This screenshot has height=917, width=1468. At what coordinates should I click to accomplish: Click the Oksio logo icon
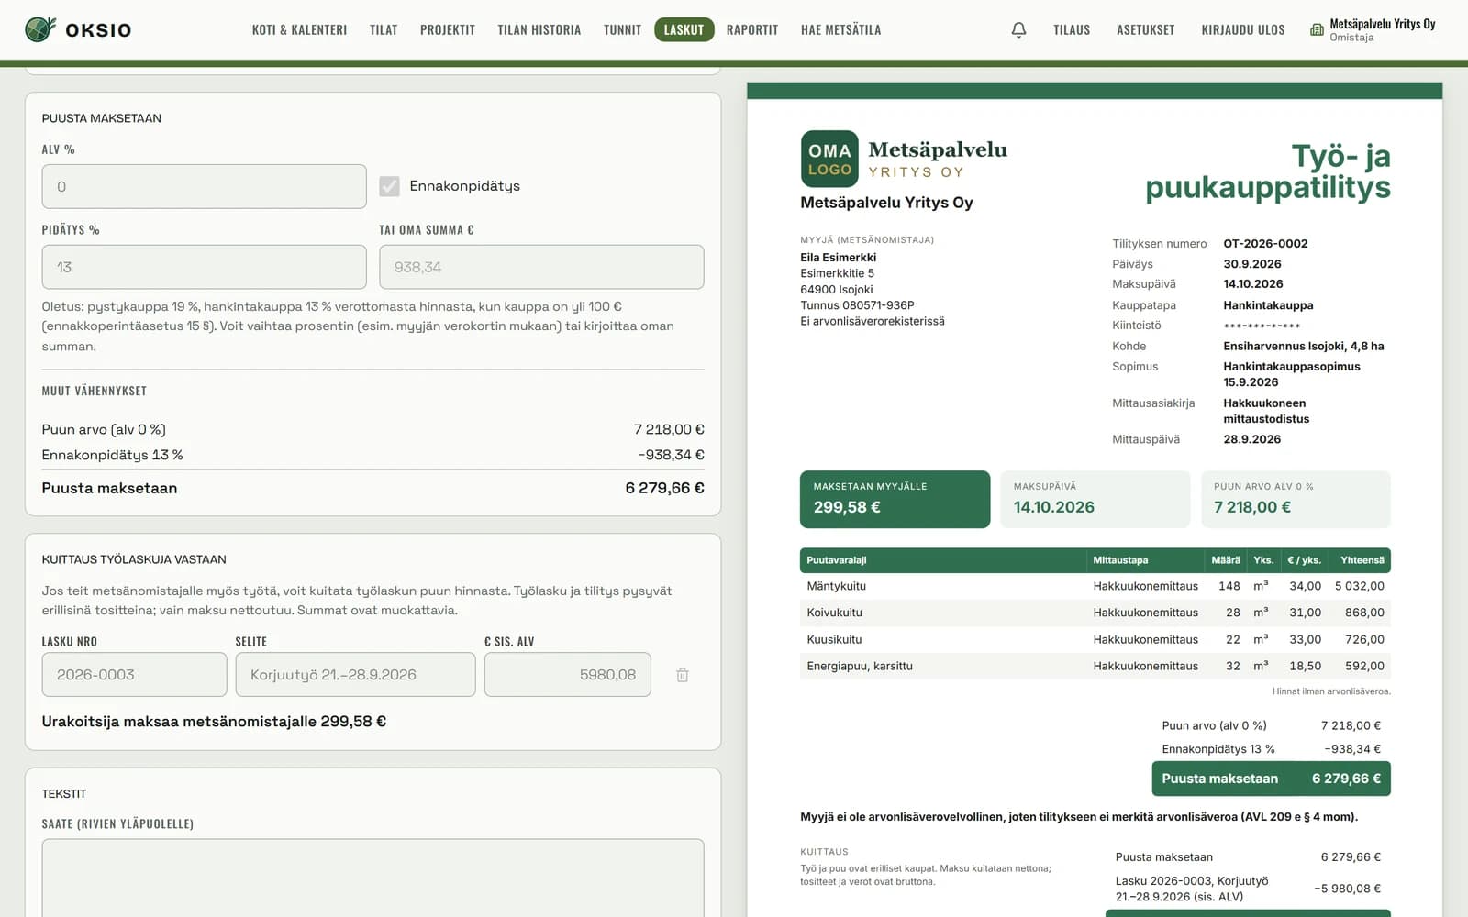[x=40, y=29]
